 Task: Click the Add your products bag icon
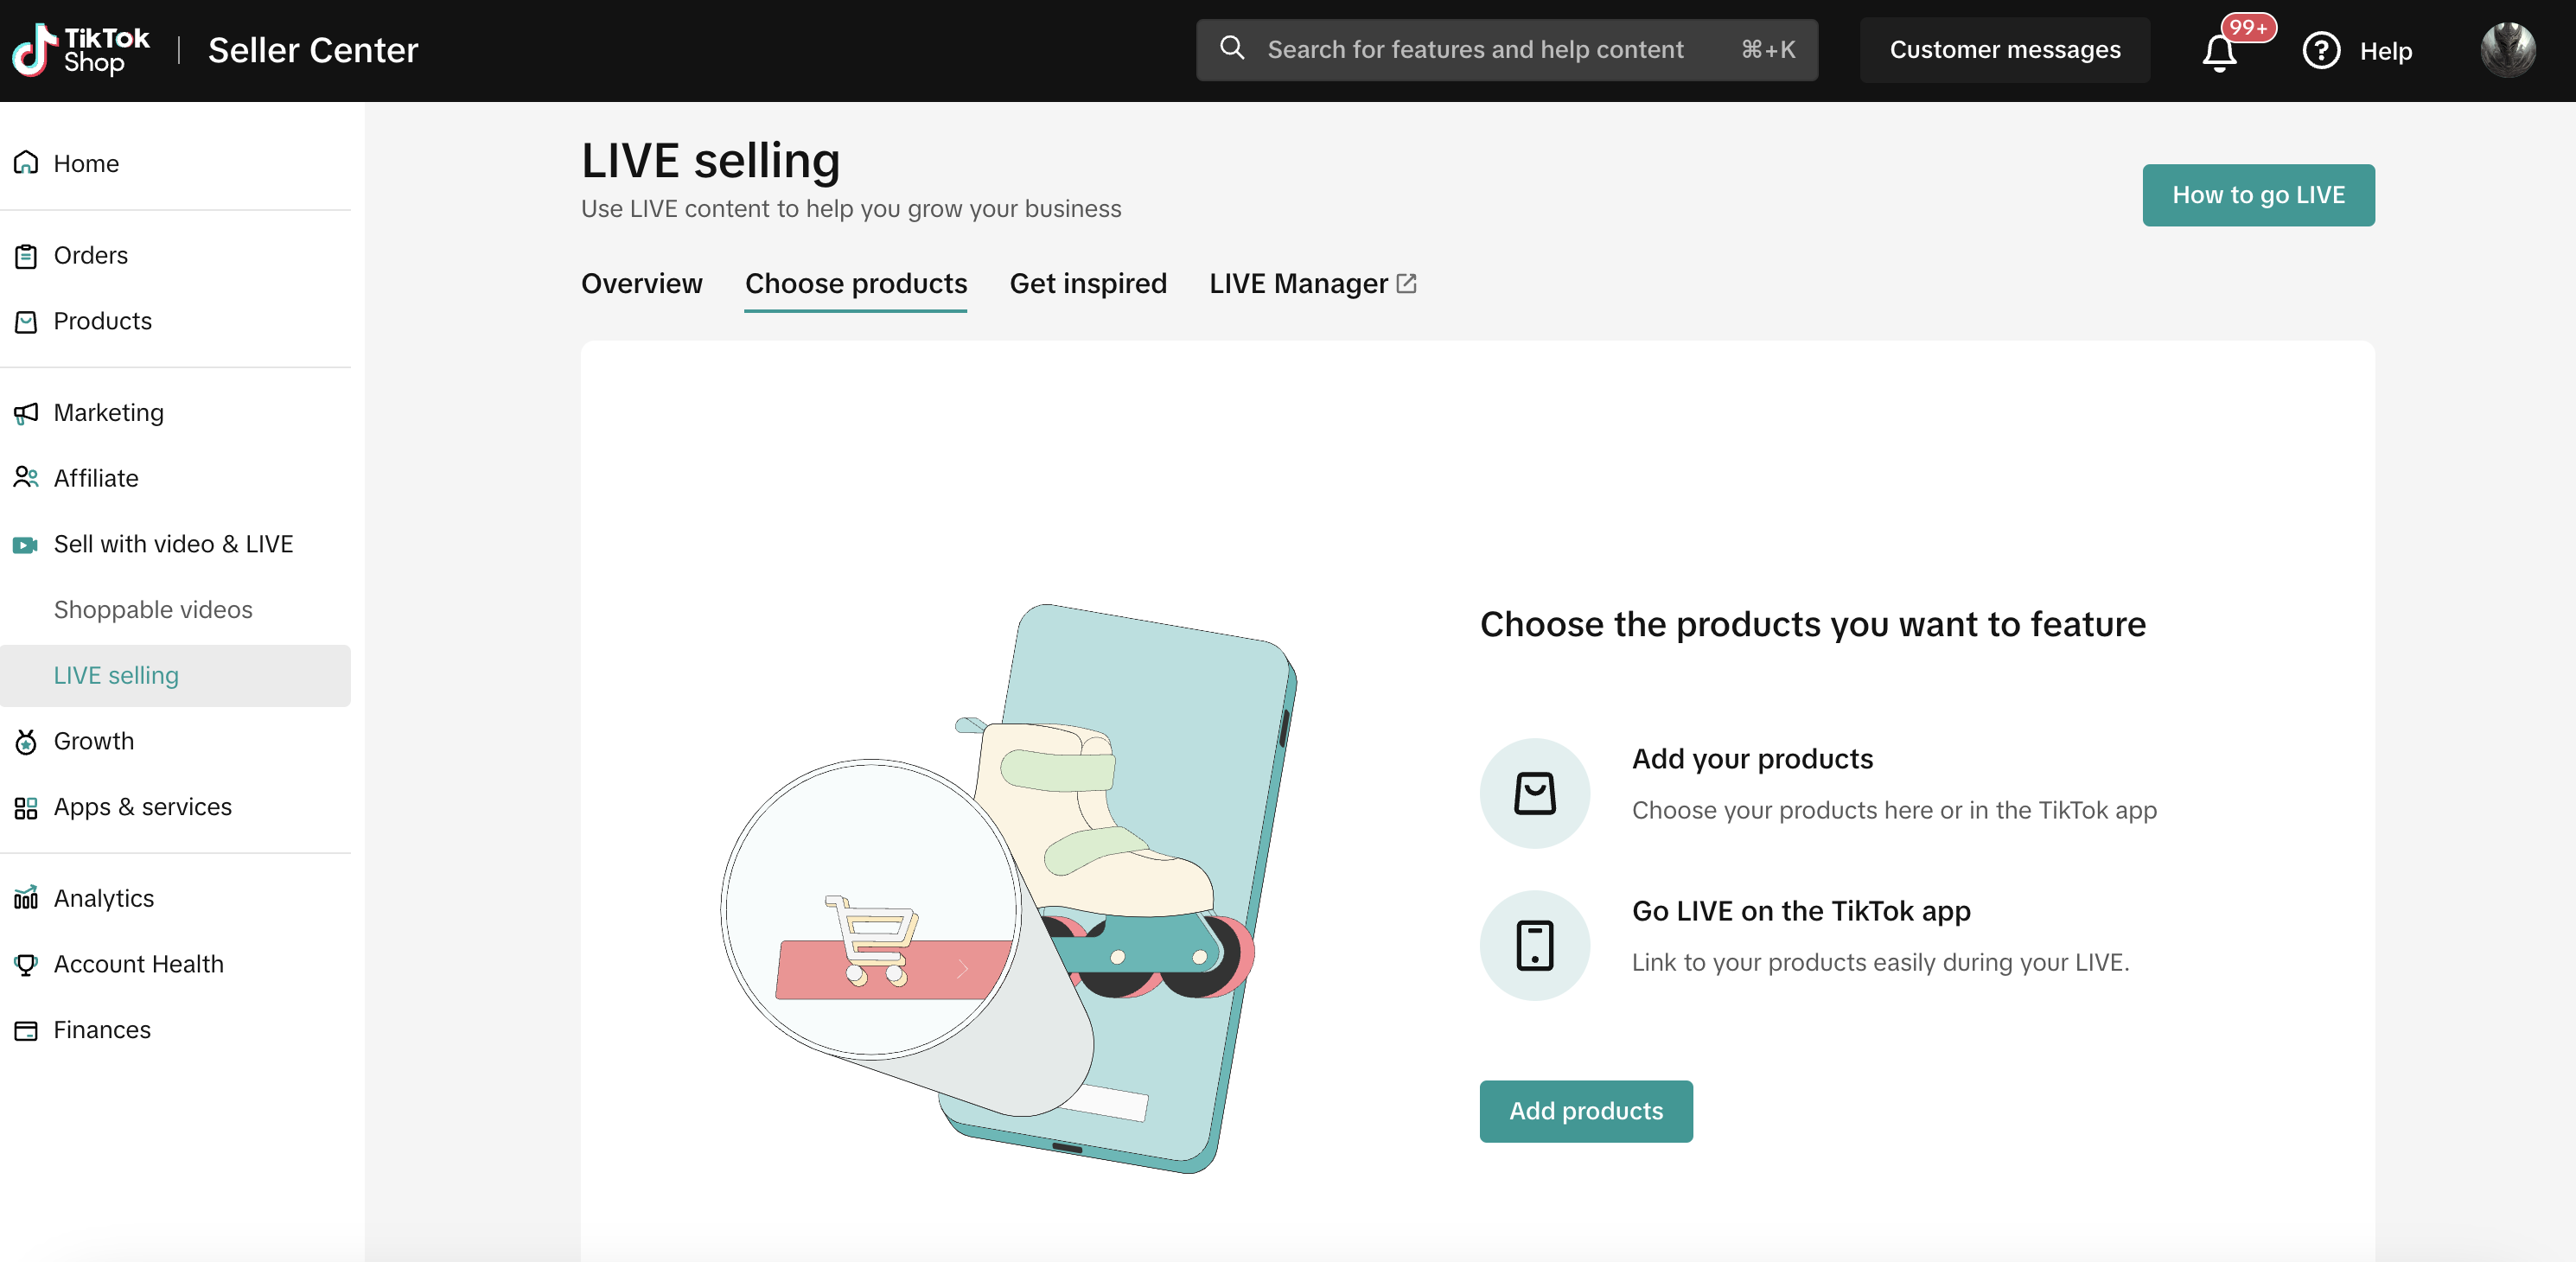[1534, 793]
